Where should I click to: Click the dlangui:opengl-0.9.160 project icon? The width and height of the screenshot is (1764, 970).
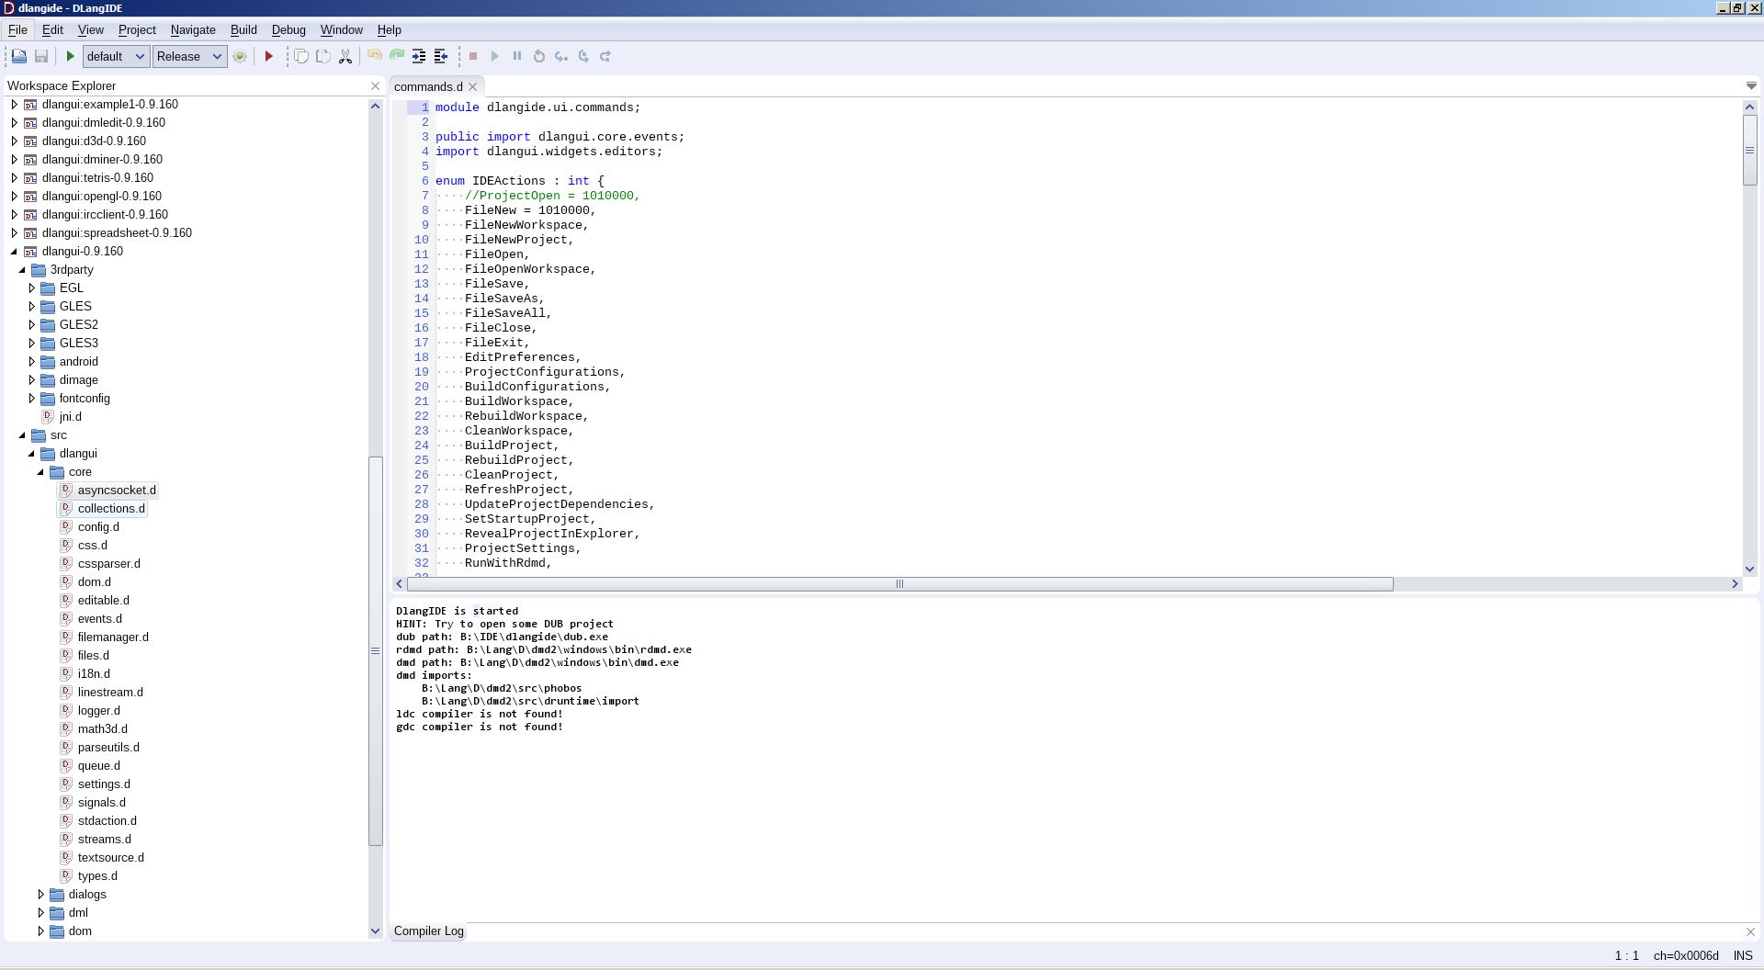point(30,196)
